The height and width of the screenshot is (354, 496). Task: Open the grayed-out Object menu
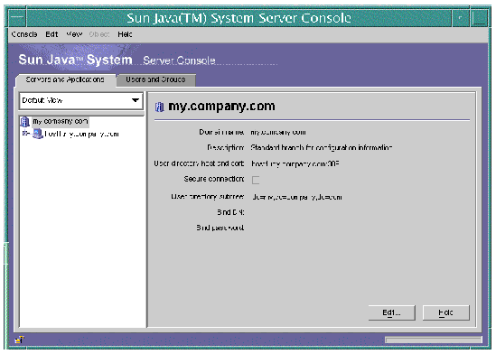click(99, 34)
